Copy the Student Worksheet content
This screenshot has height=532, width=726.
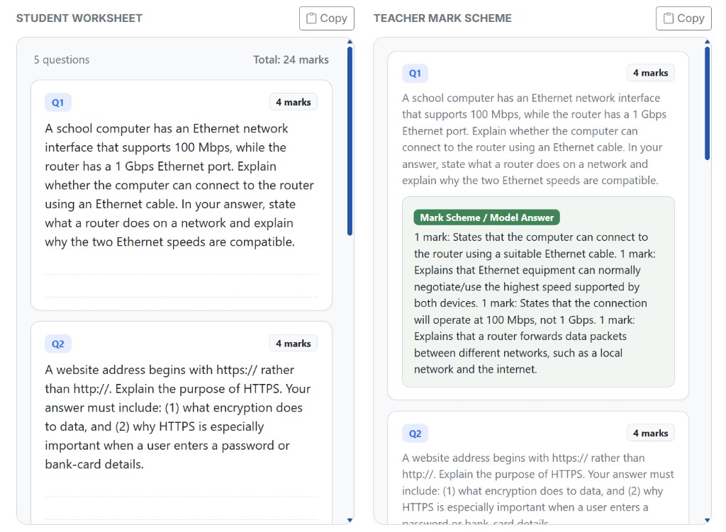tap(326, 18)
